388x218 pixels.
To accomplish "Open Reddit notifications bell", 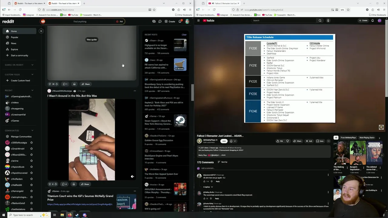I will 180,21.
